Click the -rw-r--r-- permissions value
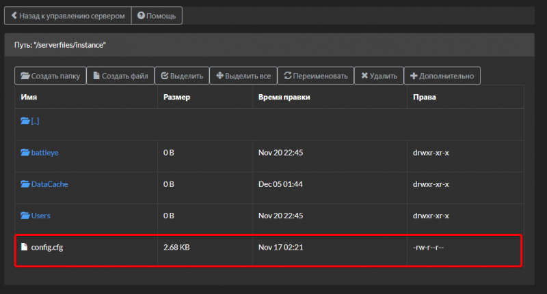The image size is (547, 294). click(429, 248)
